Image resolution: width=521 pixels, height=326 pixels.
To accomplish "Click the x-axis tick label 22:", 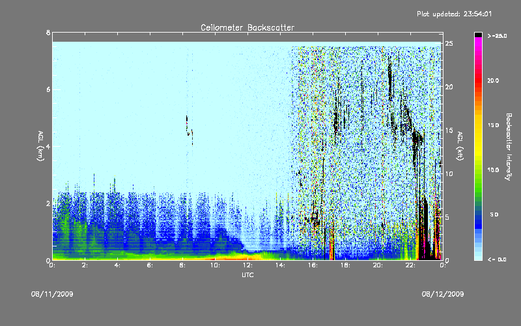I will [x=410, y=265].
